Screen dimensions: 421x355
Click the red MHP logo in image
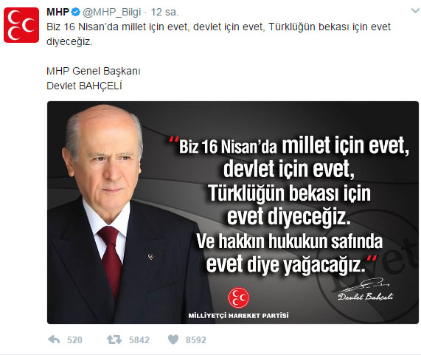click(238, 297)
